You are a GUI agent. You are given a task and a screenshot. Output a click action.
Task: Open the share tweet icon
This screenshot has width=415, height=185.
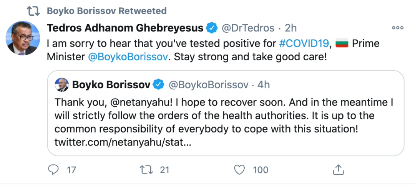pos(338,170)
